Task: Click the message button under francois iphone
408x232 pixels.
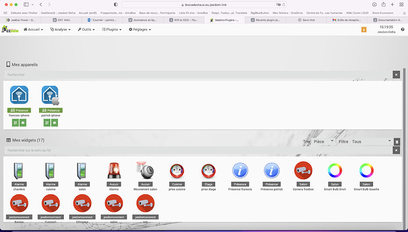Action: point(23,123)
